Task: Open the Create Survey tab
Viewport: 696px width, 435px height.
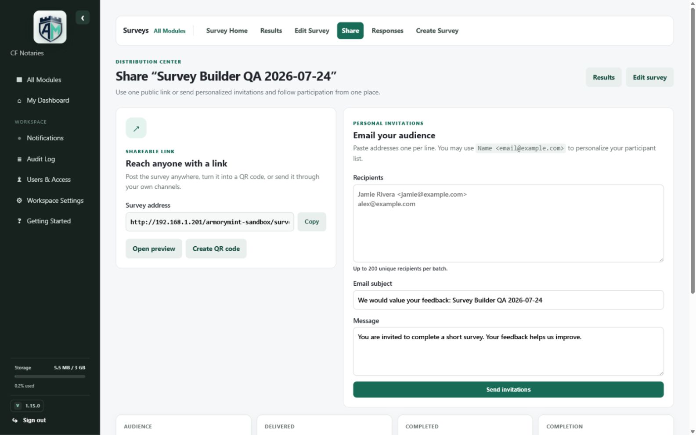Action: (437, 31)
